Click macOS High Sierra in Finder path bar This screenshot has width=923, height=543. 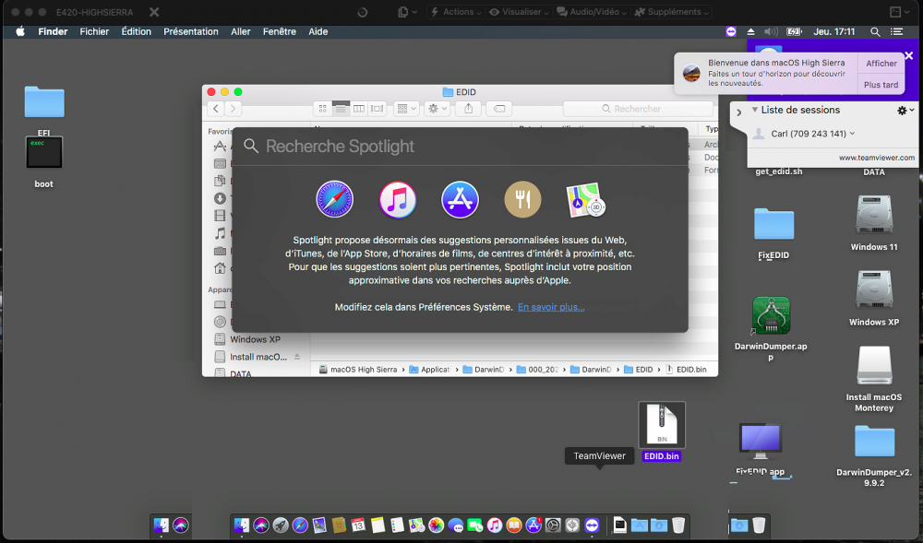[x=358, y=370]
